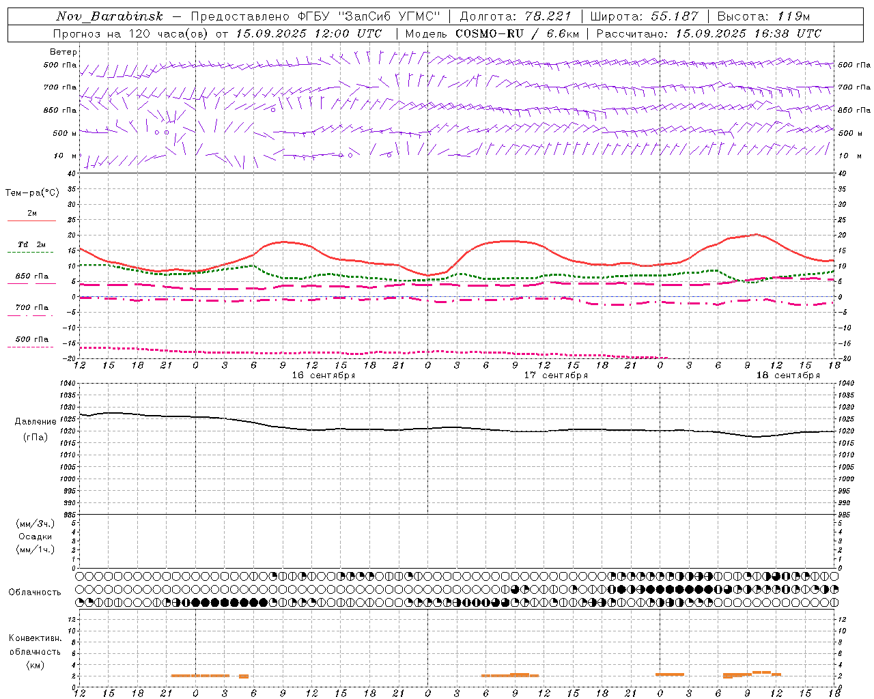The width and height of the screenshot is (874, 699).
Task: Click the 850 гПа temperature legend entry
Action: click(x=32, y=276)
